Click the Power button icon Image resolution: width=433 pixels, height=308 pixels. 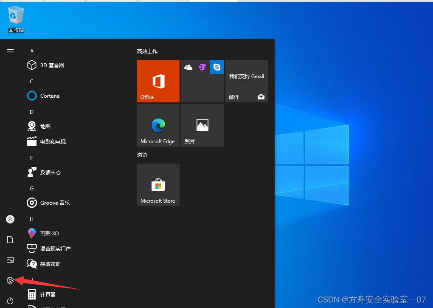tap(10, 300)
